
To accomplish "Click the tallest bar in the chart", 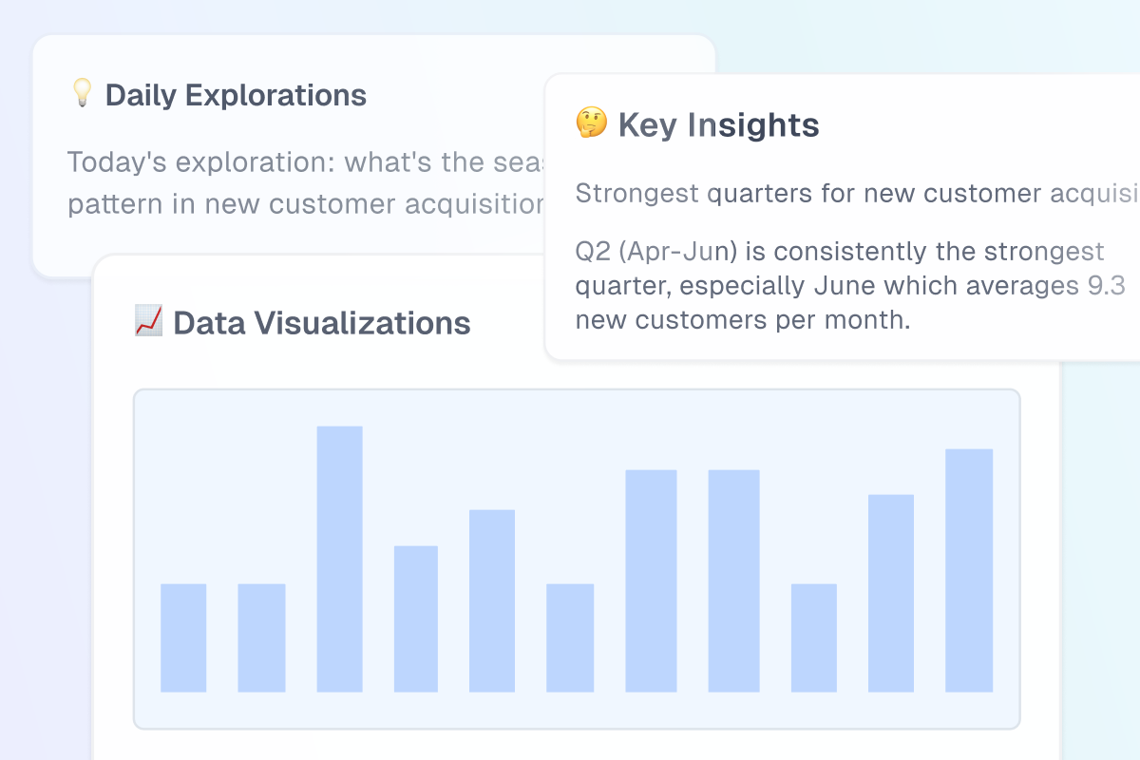I will [x=339, y=559].
